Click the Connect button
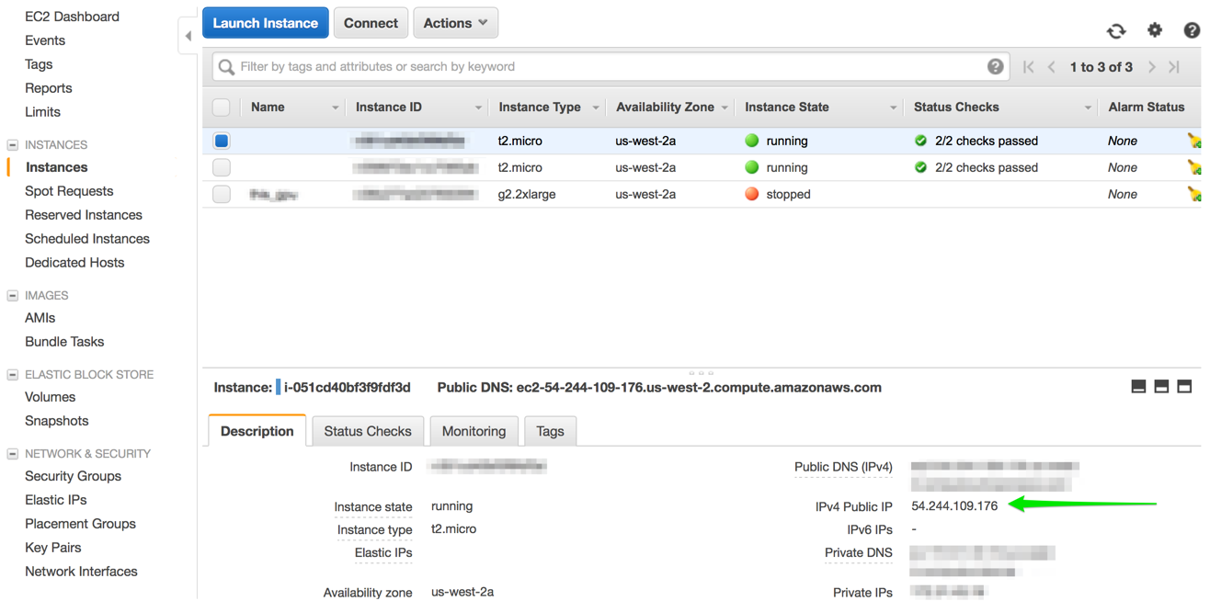The image size is (1210, 601). [371, 23]
